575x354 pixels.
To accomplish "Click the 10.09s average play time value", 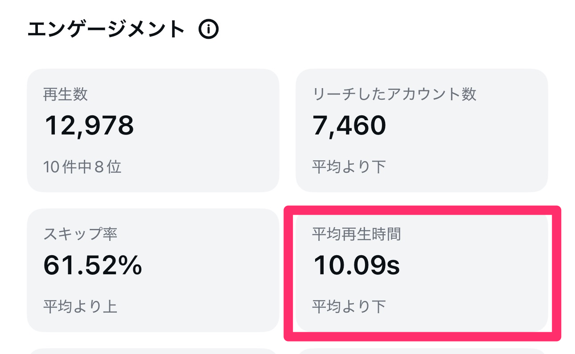I will (x=357, y=265).
